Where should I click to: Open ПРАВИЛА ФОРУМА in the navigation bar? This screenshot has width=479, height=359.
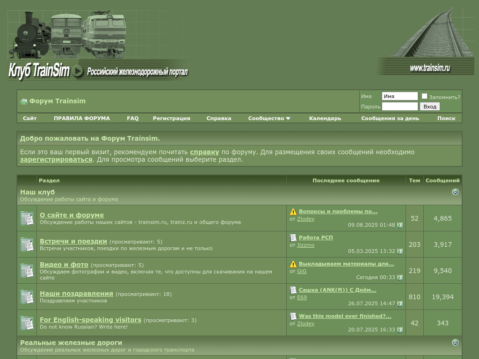[x=81, y=118]
